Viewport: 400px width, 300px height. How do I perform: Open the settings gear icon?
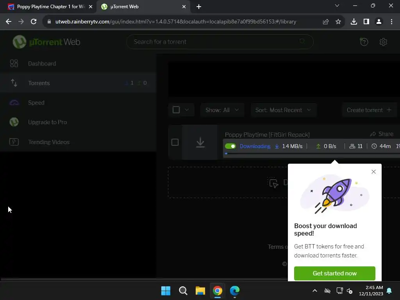[383, 42]
